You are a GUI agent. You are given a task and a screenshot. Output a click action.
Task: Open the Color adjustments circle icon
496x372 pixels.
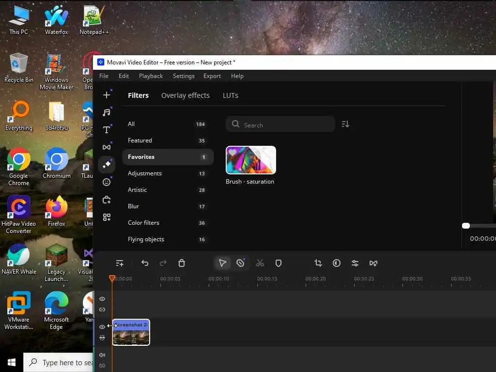click(x=337, y=263)
